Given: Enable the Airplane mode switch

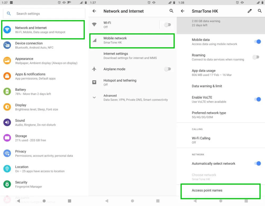Looking at the screenshot, I should (167, 69).
